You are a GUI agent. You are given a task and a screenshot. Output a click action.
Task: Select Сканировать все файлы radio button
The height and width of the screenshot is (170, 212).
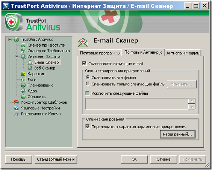(88, 77)
